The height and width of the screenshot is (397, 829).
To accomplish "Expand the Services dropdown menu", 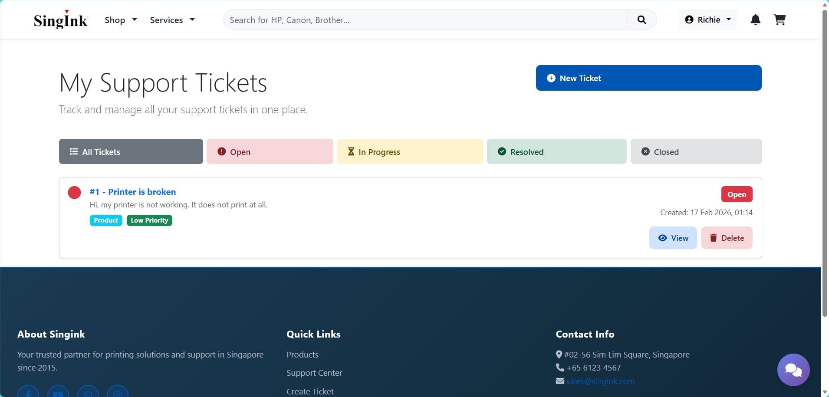I will 172,20.
